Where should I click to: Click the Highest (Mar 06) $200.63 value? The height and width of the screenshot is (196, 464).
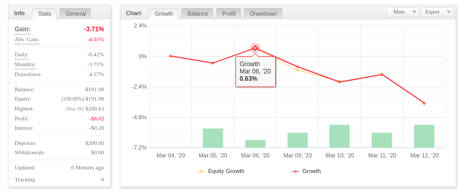[x=85, y=109]
